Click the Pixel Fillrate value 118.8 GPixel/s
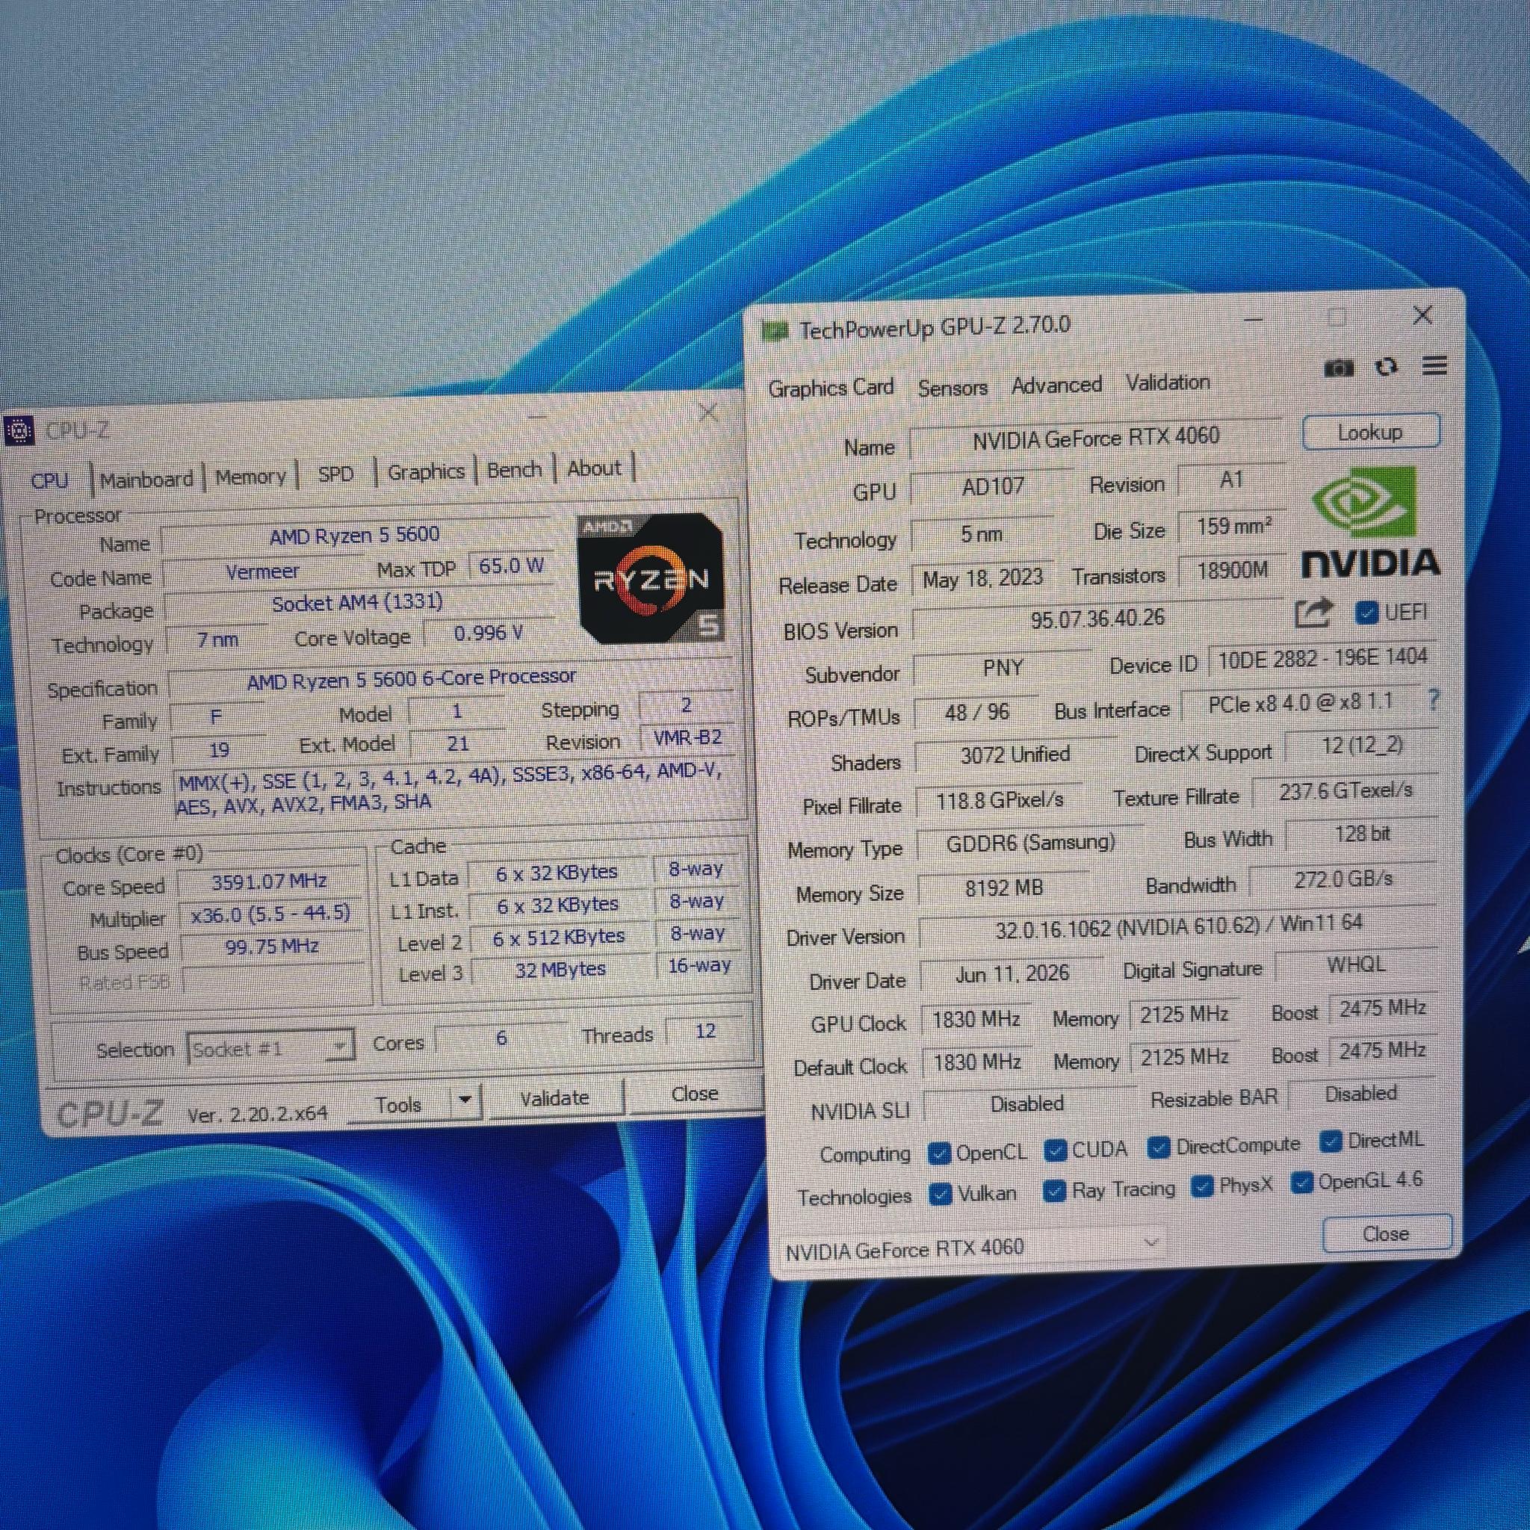This screenshot has width=1530, height=1530. tap(1000, 801)
